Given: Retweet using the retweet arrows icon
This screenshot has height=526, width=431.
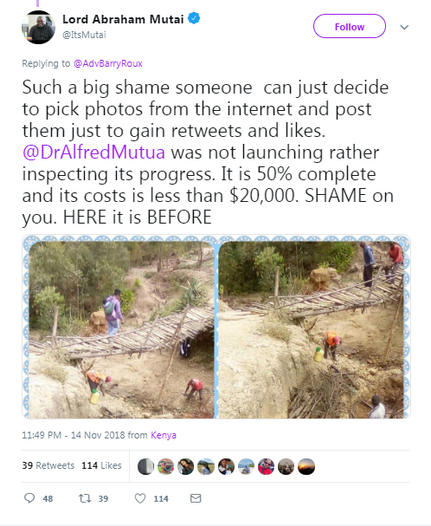Looking at the screenshot, I should (85, 498).
